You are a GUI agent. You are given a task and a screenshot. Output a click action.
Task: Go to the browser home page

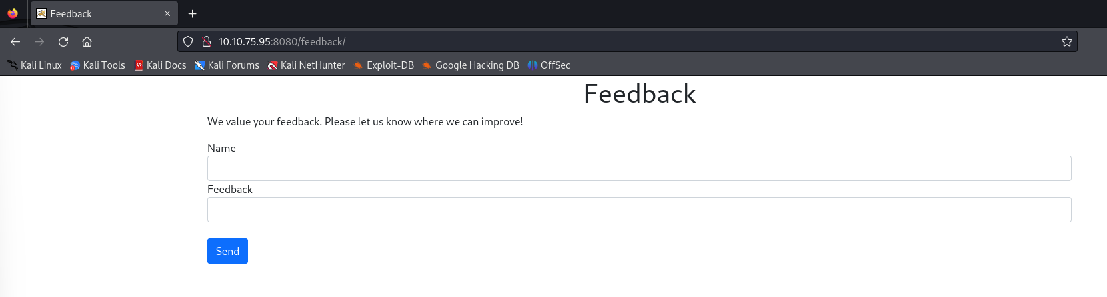pyautogui.click(x=87, y=41)
